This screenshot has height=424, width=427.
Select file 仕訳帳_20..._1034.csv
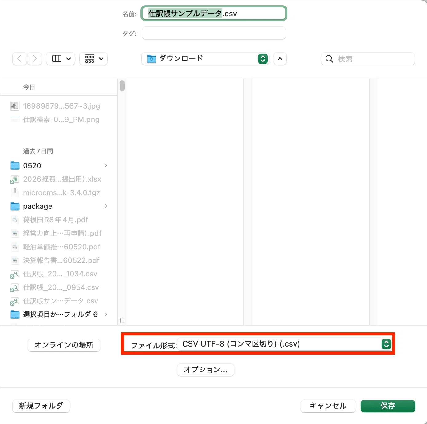59,274
